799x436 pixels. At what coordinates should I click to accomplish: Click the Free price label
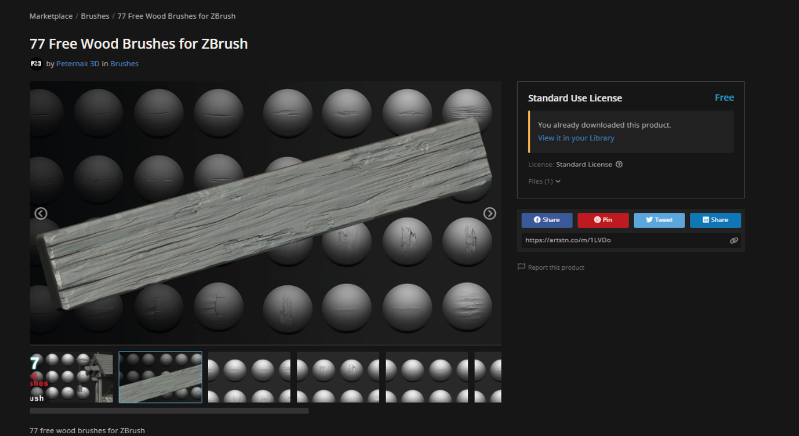click(x=724, y=98)
